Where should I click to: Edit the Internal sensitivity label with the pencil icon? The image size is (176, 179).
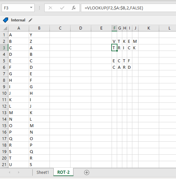[30, 20]
